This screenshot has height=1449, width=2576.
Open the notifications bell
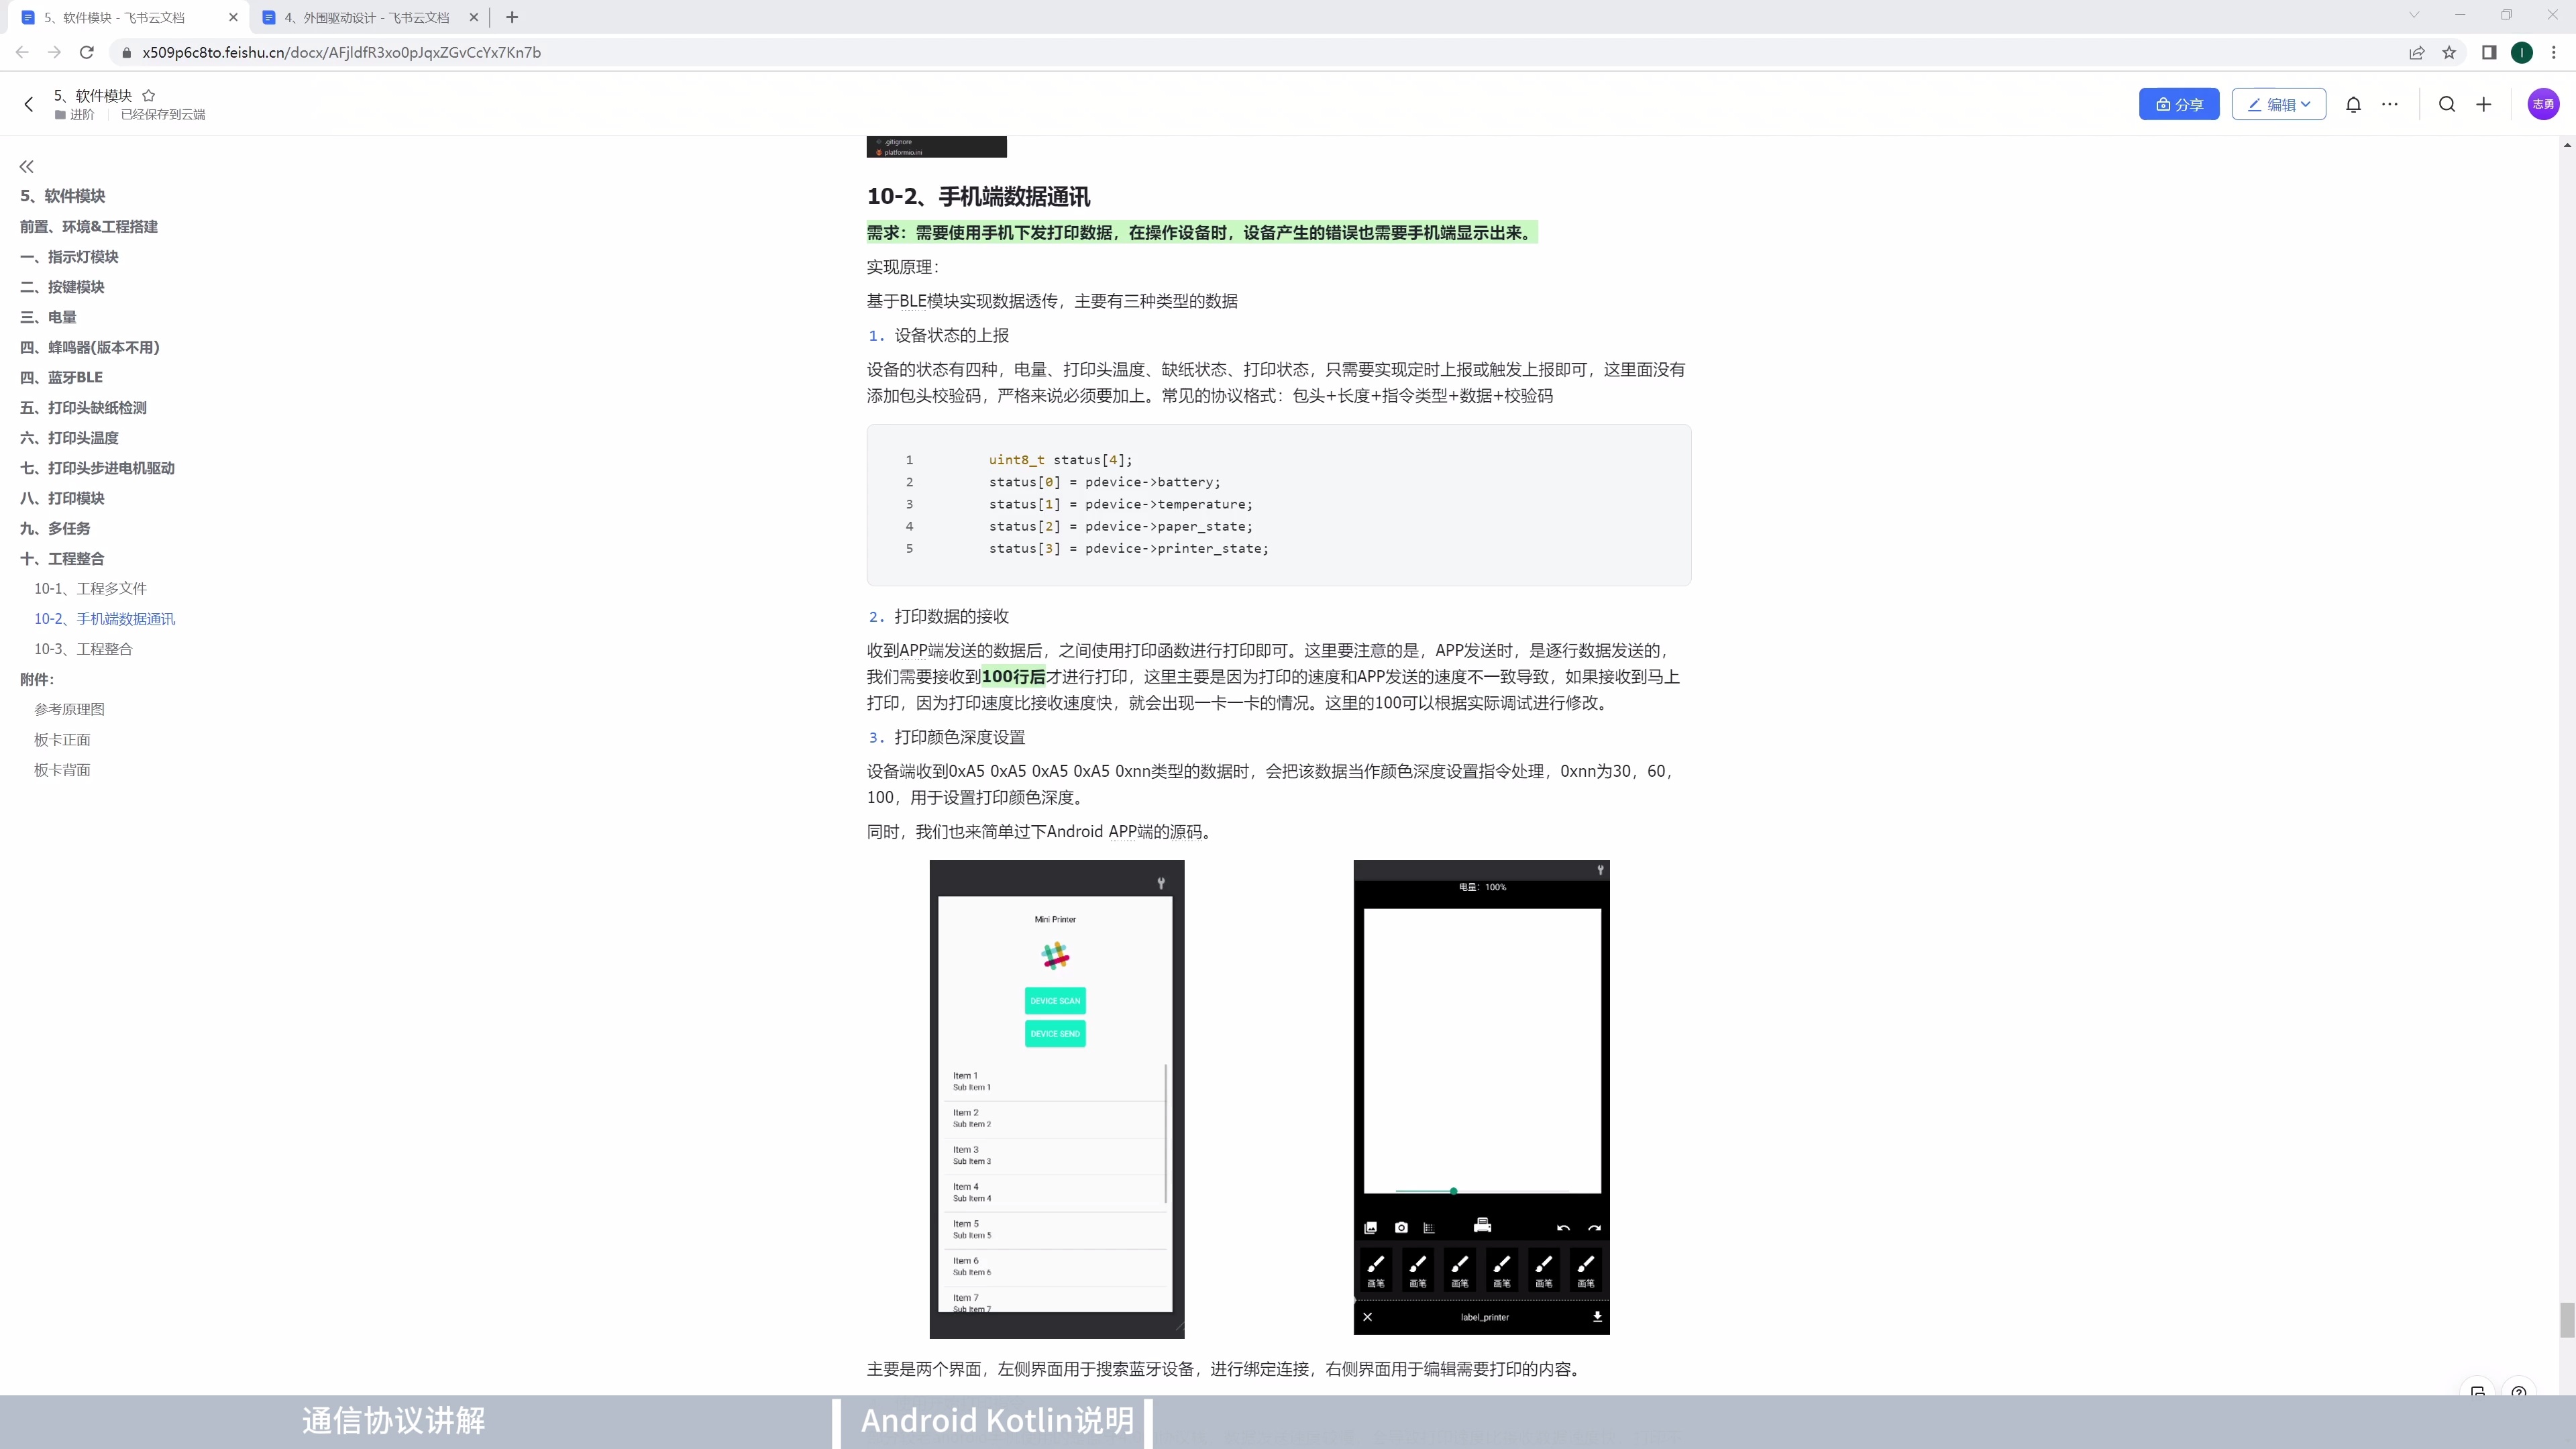point(2353,104)
